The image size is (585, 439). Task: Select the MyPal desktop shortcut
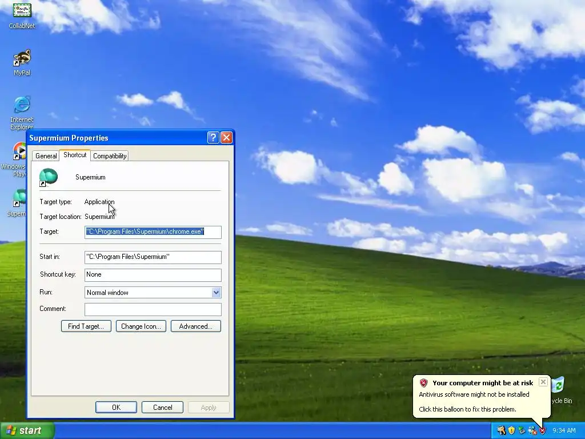(22, 62)
